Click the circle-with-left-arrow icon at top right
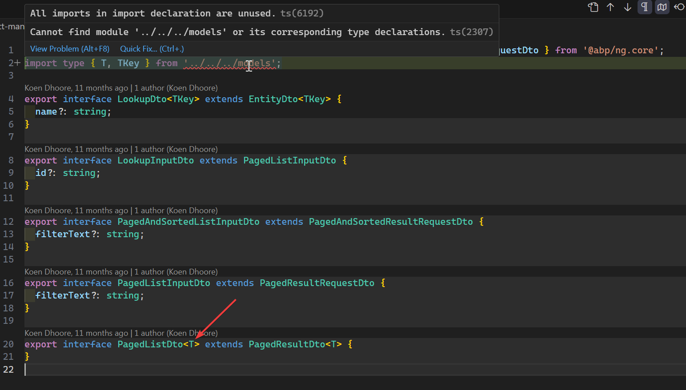Screen dimensions: 686x390 tap(679, 7)
